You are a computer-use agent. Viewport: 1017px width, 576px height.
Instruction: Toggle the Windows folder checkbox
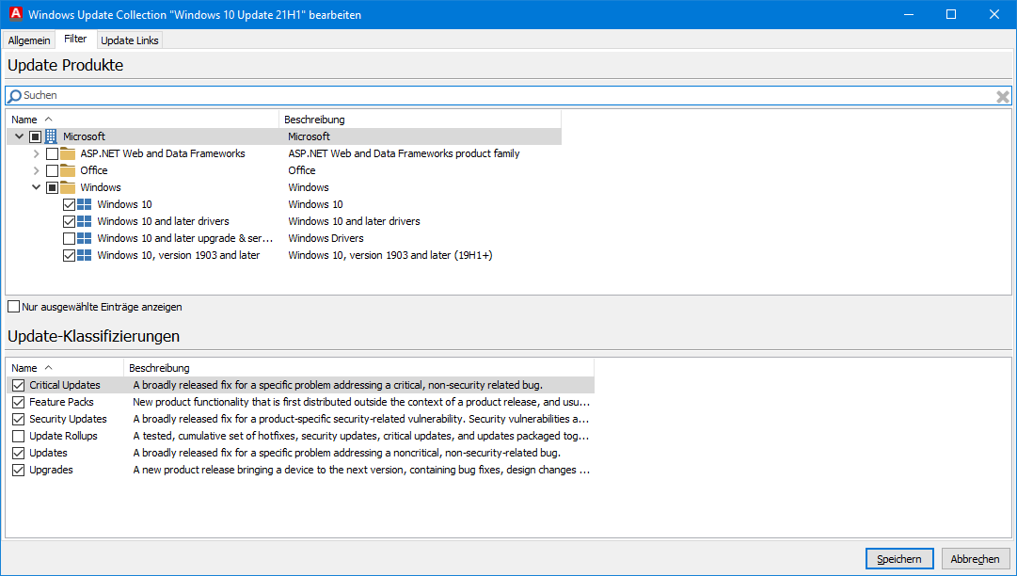(x=52, y=187)
